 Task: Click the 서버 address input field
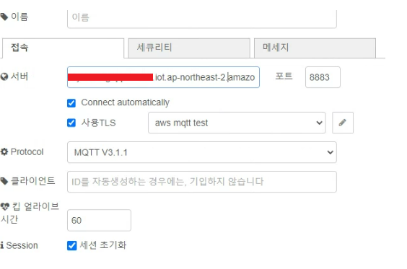(x=163, y=77)
